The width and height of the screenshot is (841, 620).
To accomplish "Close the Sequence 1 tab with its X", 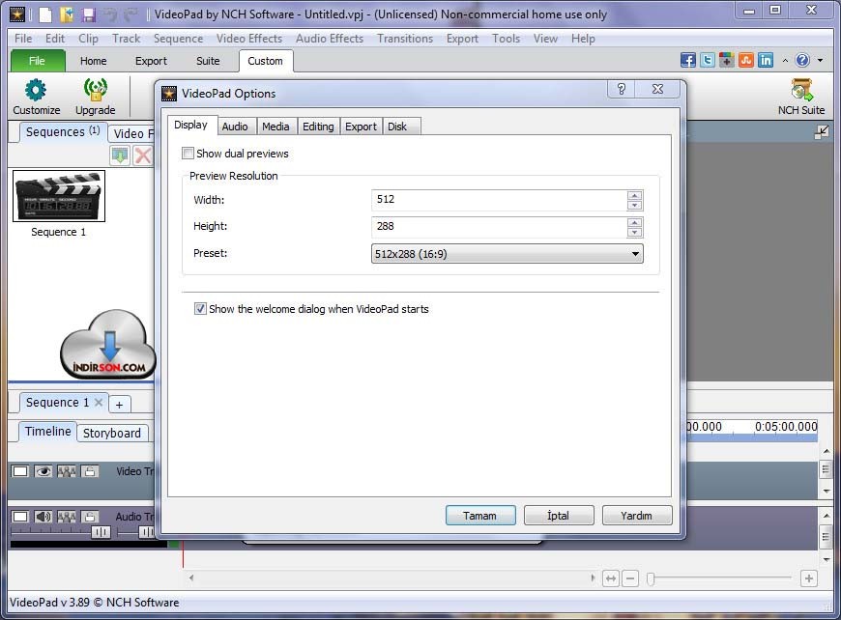I will [99, 403].
